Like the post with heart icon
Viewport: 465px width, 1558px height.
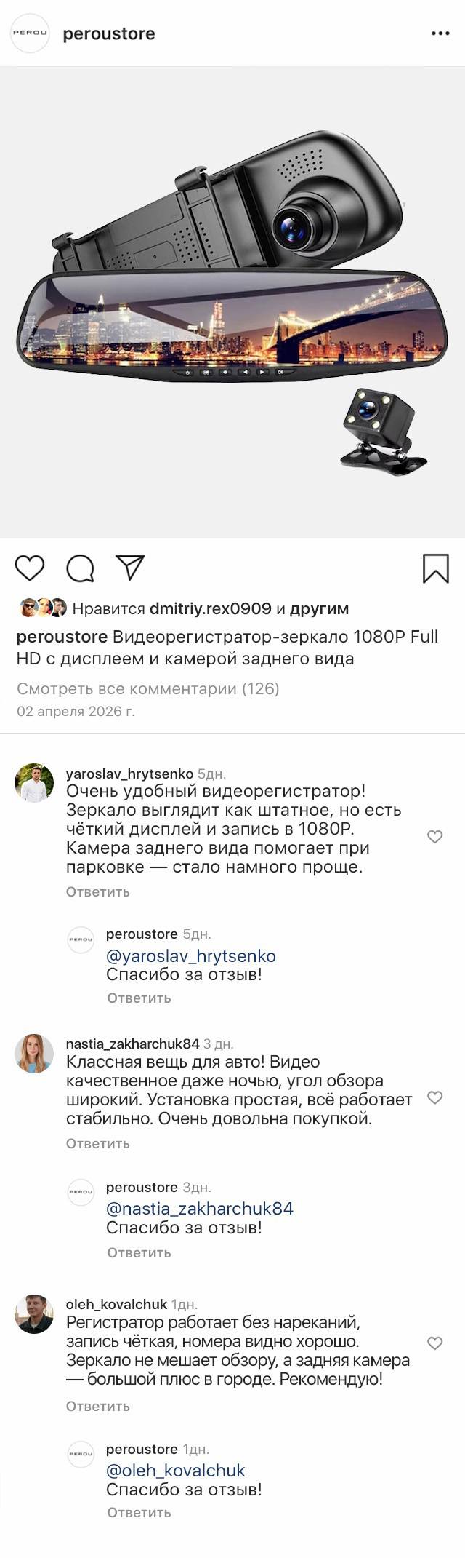[30, 568]
